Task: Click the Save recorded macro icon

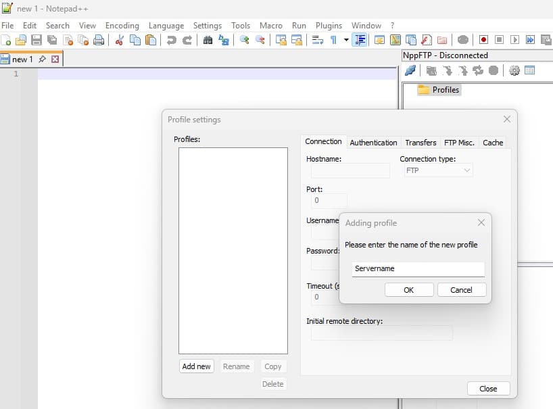Action: [x=546, y=40]
